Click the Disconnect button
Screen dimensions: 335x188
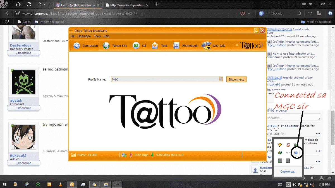pyautogui.click(x=236, y=79)
